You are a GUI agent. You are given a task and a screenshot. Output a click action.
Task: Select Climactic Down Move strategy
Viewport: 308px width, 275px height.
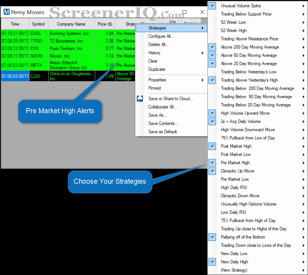[240, 196]
